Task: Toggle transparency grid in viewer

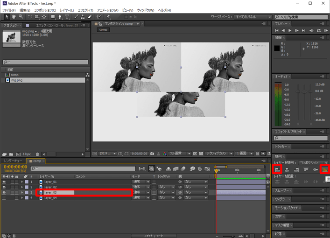Action: tap(201, 154)
